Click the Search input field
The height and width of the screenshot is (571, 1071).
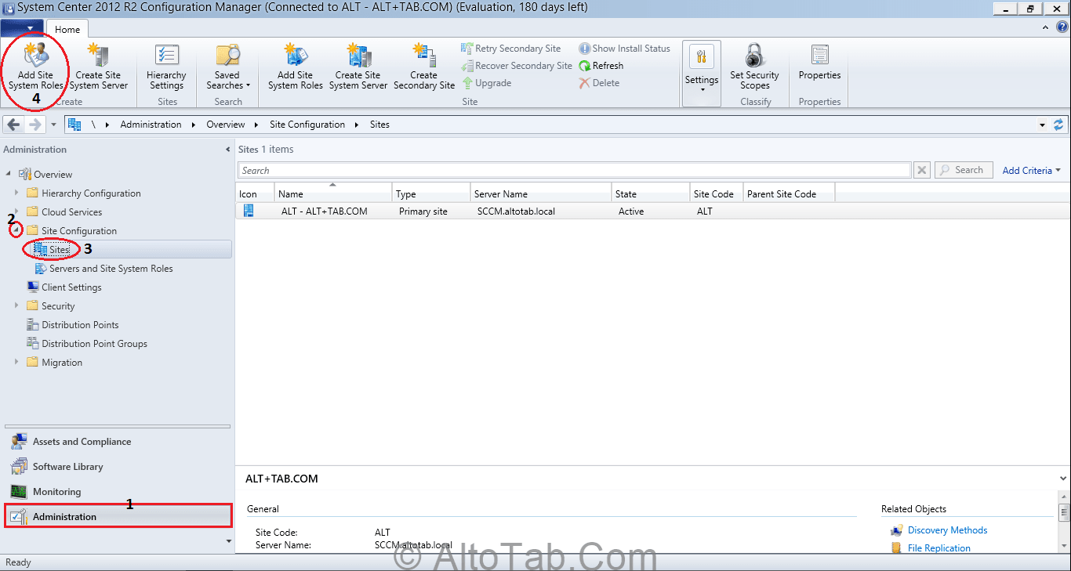pyautogui.click(x=574, y=170)
